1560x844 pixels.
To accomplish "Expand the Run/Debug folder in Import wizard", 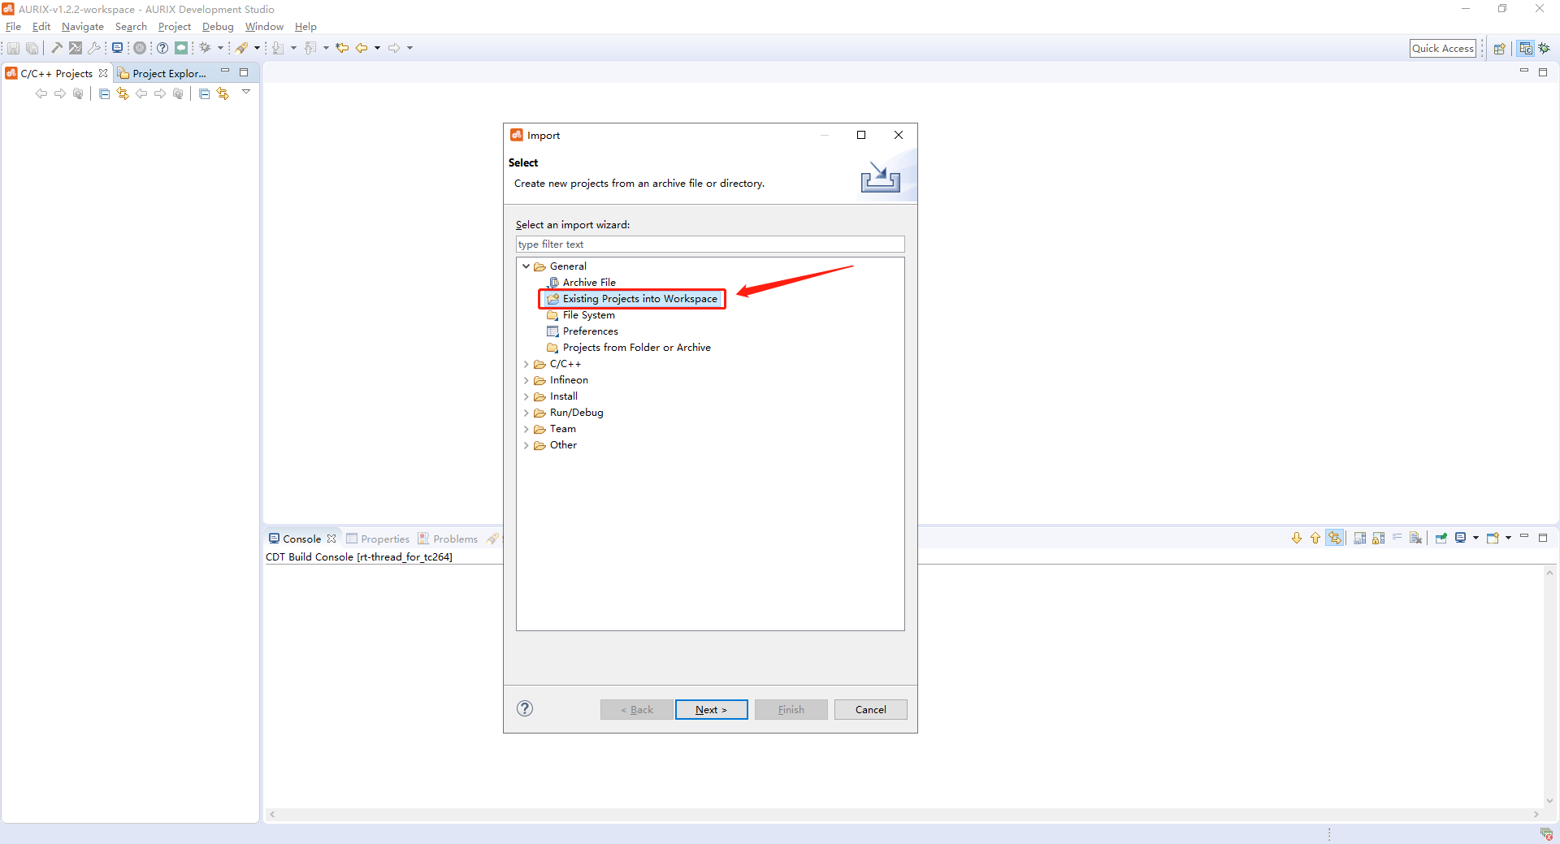I will pos(526,413).
